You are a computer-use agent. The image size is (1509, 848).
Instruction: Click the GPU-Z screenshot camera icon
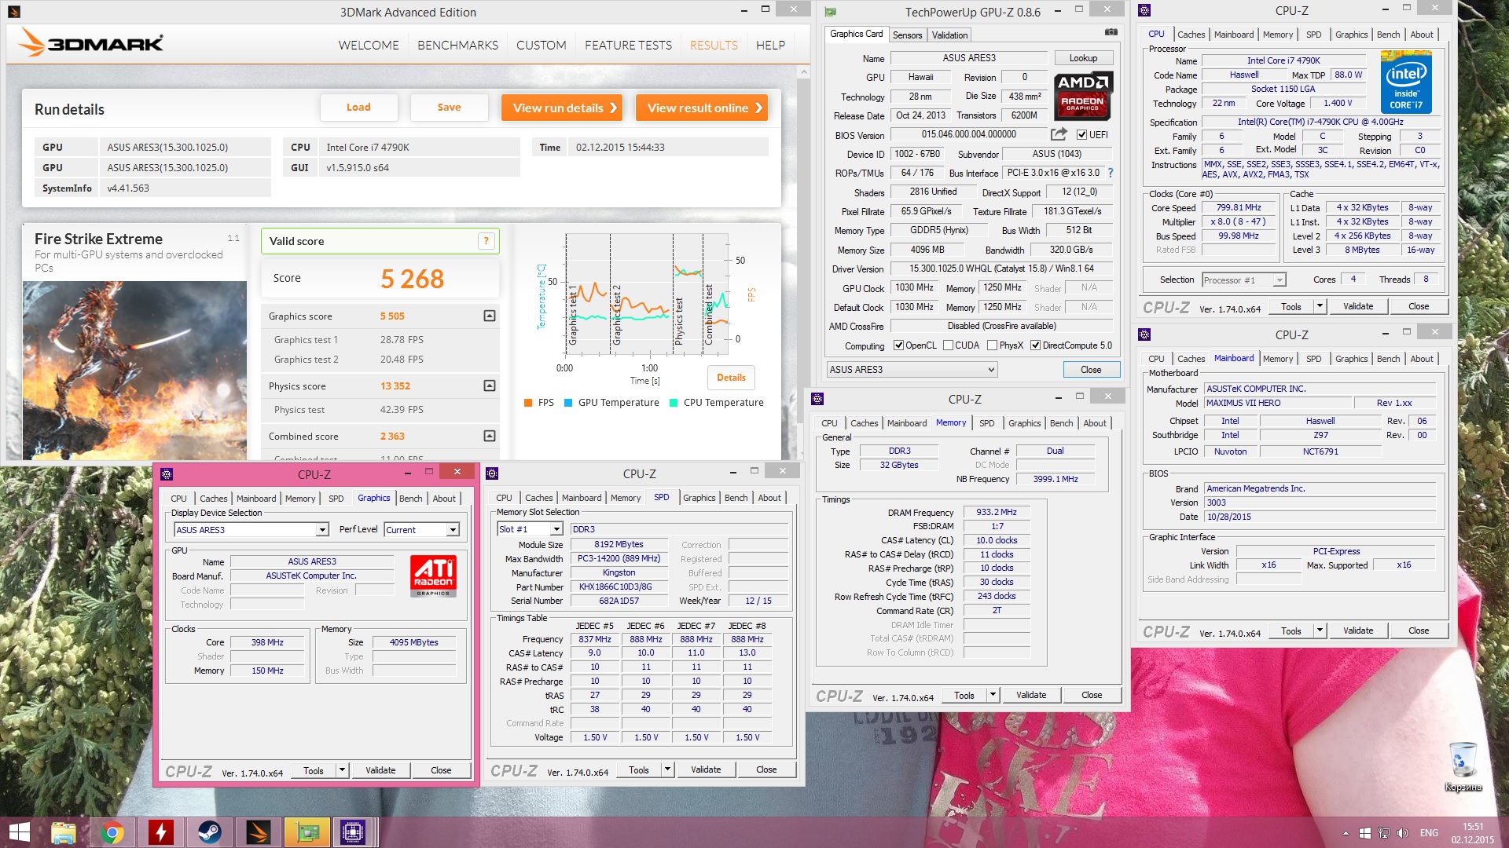pos(1111,33)
